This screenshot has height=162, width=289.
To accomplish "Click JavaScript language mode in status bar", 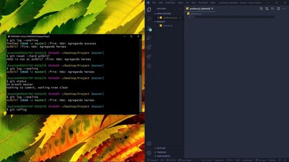I will (247, 160).
